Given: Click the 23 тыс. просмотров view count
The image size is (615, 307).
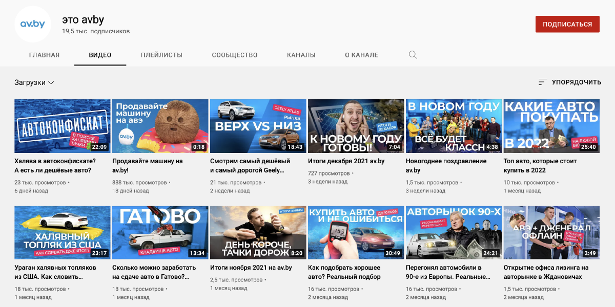Looking at the screenshot, I should pos(40,183).
